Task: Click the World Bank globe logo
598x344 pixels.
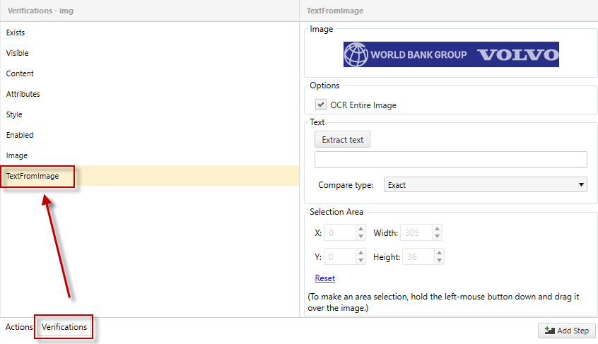Action: [356, 54]
